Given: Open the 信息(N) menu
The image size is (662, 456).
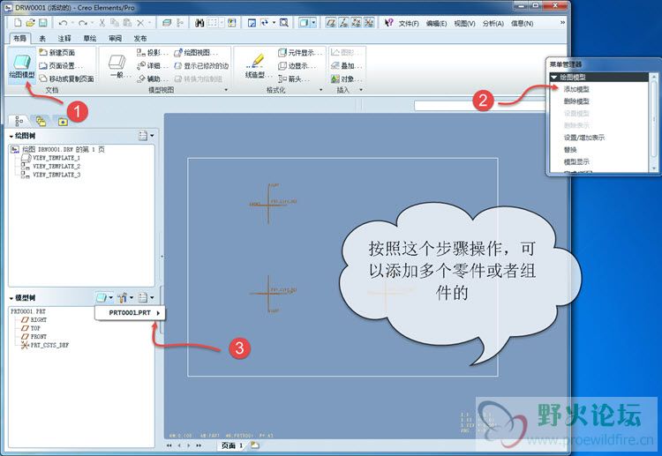Looking at the screenshot, I should (522, 23).
